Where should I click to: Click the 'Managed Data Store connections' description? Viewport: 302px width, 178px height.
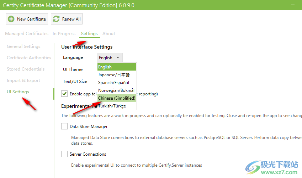tap(186, 140)
